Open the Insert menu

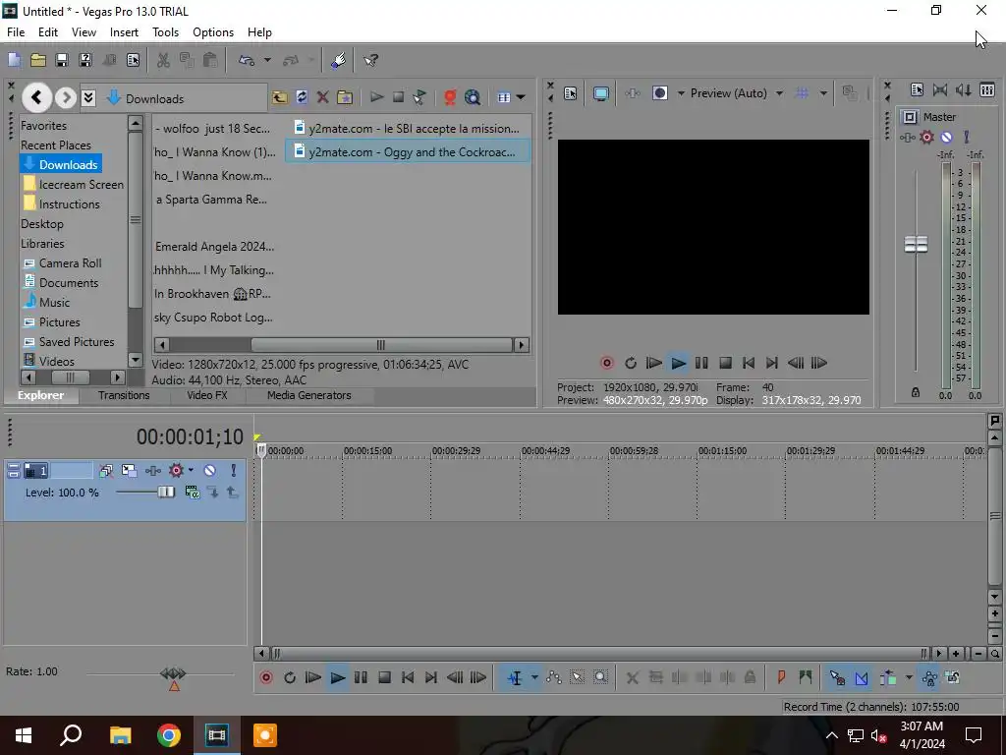[x=124, y=32]
